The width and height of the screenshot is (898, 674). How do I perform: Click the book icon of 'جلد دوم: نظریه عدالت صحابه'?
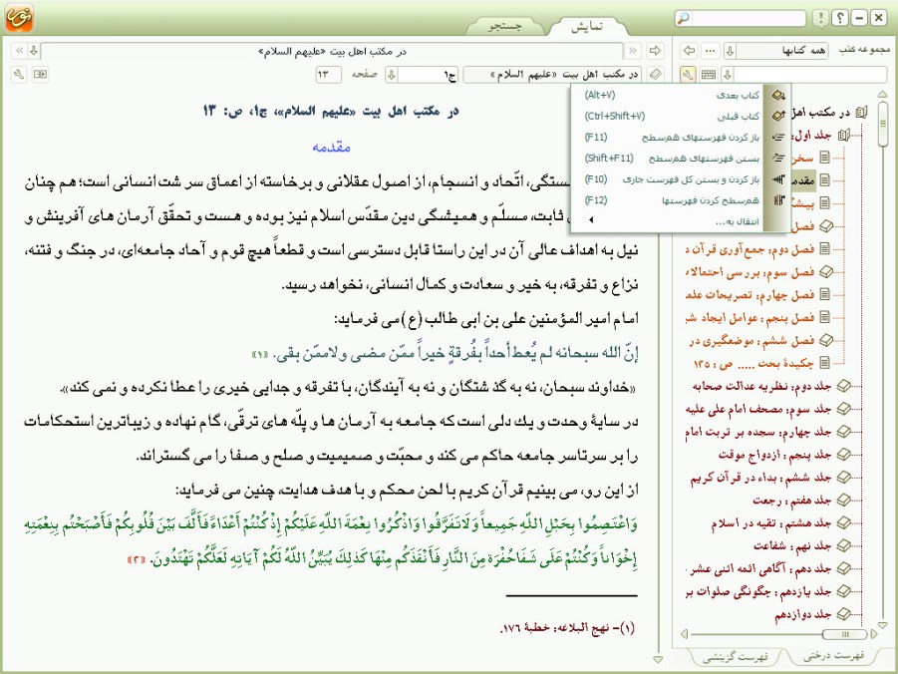[x=843, y=386]
